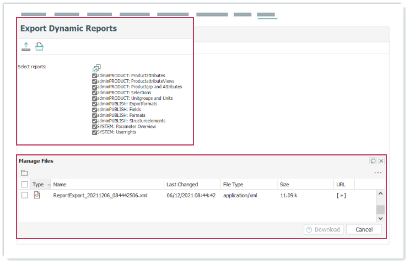Viewport: 409px width, 264px height.
Task: Click the export upload arrow icon
Action: pos(25,47)
